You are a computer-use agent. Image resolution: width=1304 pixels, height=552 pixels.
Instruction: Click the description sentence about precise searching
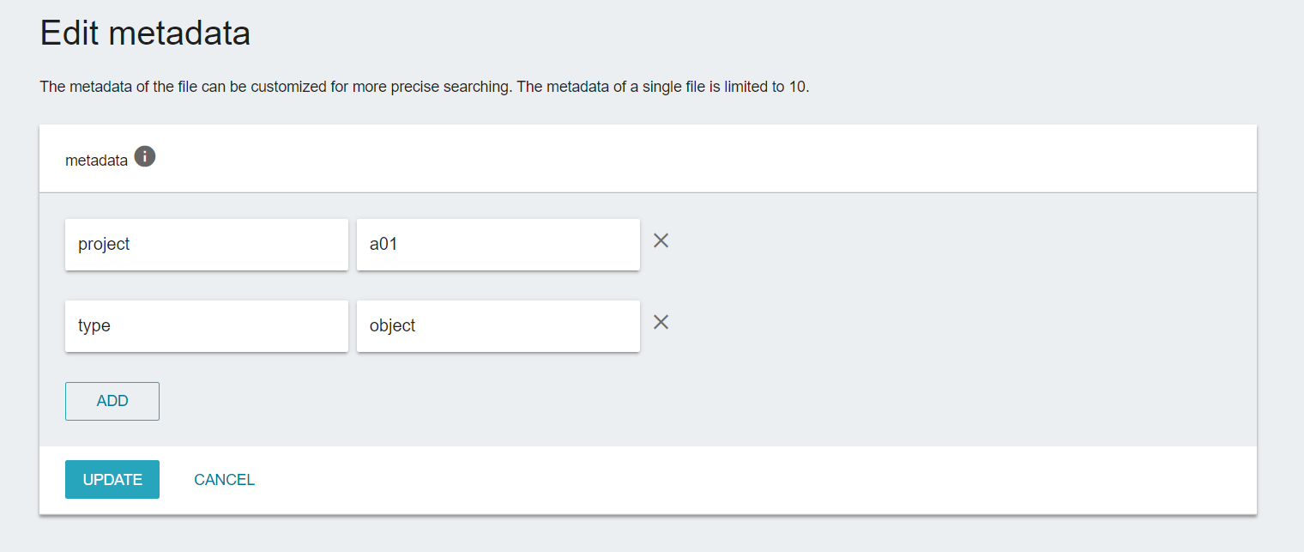275,88
